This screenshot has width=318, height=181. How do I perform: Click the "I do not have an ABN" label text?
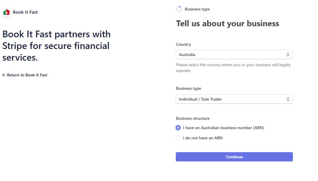pos(202,138)
